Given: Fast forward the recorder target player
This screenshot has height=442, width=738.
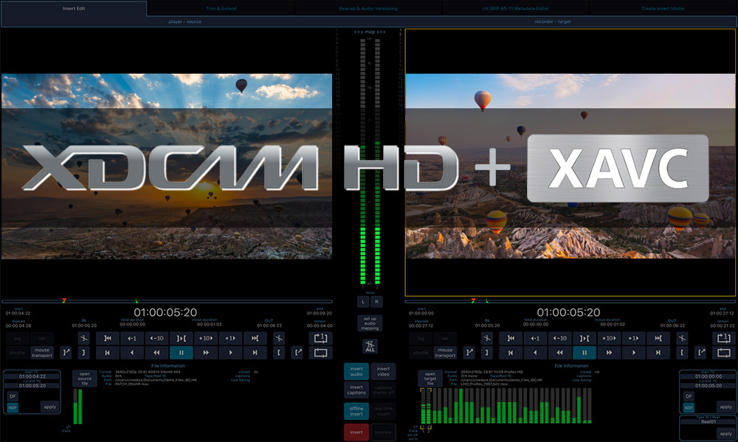Looking at the screenshot, I should (609, 352).
